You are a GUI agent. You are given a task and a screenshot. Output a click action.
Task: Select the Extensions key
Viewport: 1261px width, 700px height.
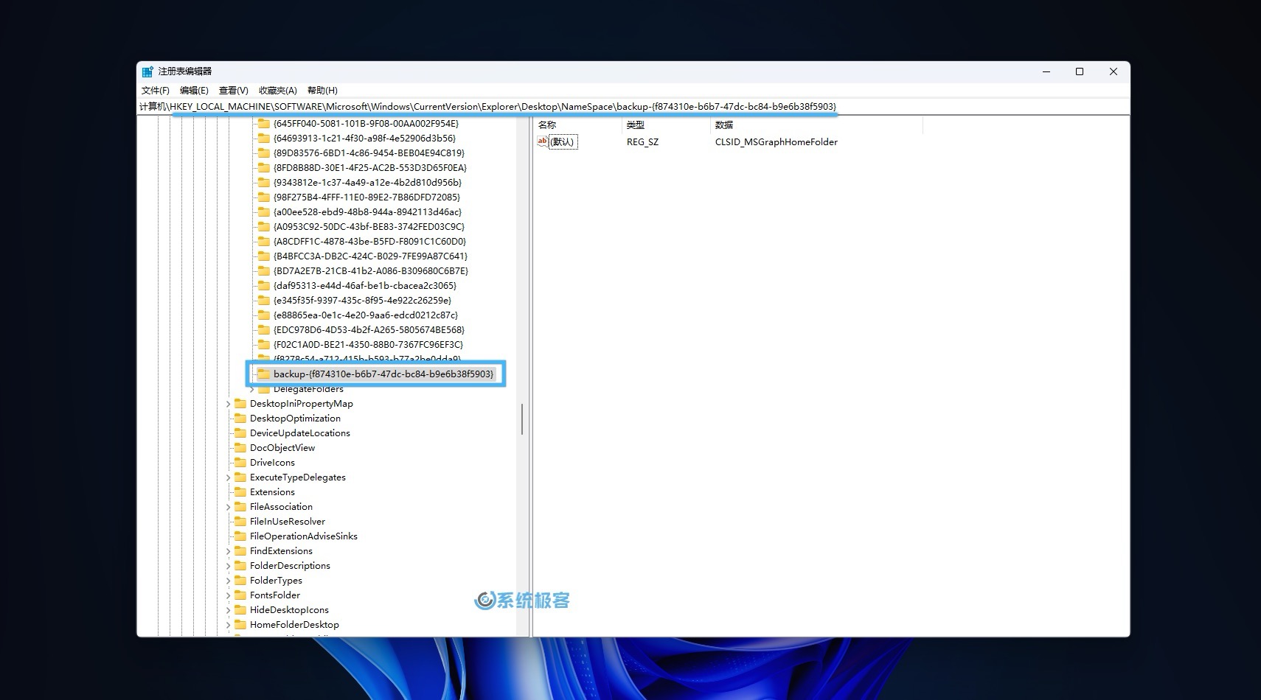(272, 492)
